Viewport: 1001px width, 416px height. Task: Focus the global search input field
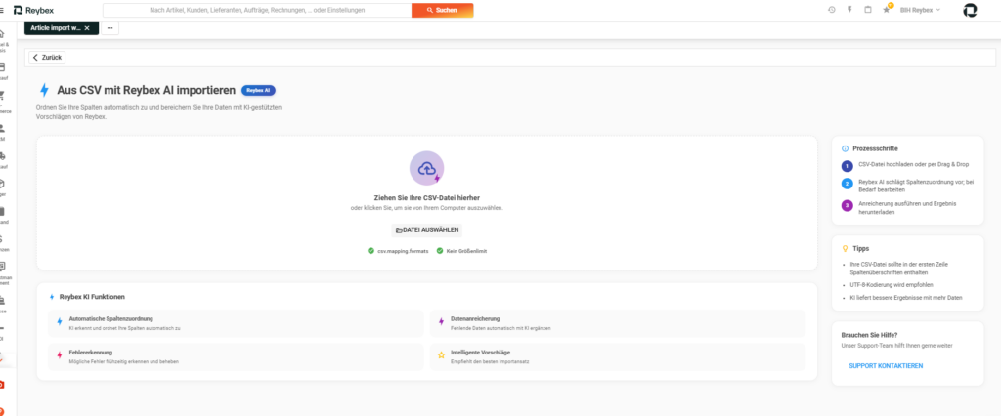pos(257,10)
